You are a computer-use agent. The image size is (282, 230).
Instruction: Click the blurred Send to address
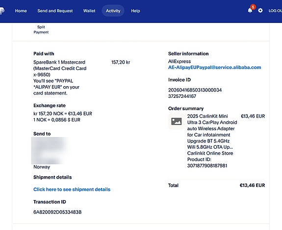(50, 151)
